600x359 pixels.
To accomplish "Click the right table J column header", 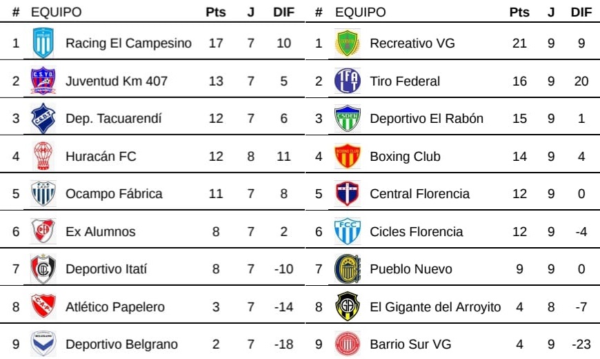I will click(x=551, y=12).
